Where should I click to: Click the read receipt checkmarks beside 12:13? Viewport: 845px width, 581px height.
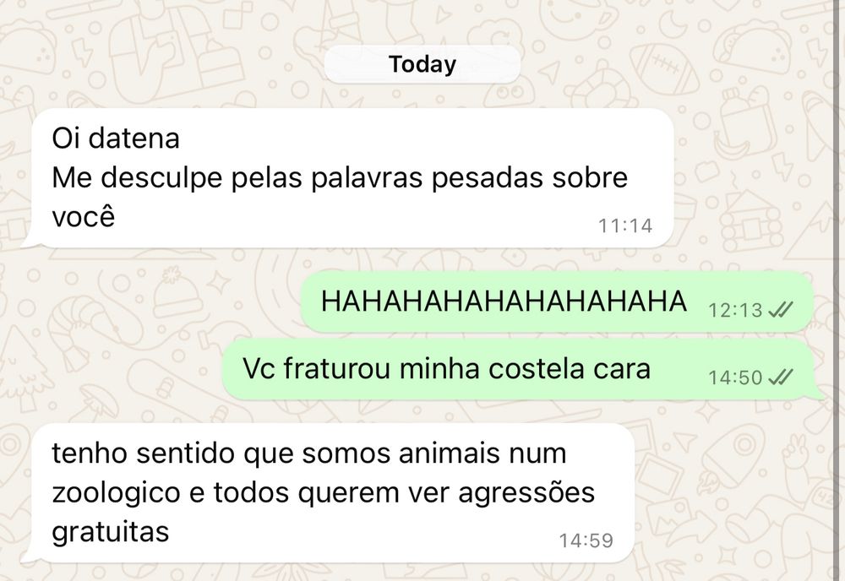(780, 309)
